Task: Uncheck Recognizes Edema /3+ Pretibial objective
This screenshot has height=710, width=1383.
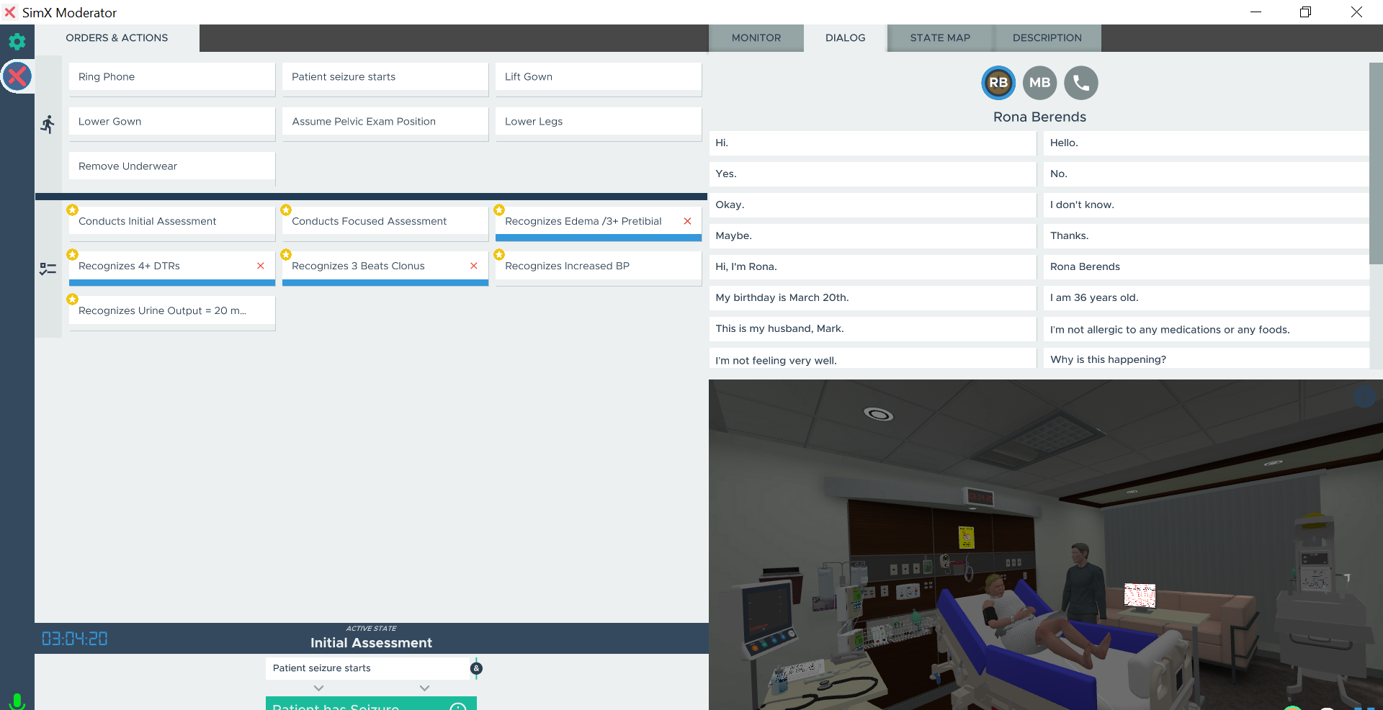Action: pyautogui.click(x=687, y=221)
